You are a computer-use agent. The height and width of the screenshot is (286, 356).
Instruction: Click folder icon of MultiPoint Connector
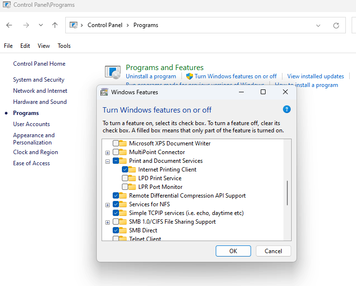point(123,152)
